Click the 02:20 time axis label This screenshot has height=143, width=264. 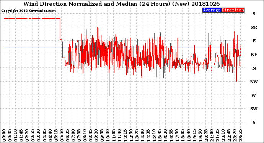[27, 135]
